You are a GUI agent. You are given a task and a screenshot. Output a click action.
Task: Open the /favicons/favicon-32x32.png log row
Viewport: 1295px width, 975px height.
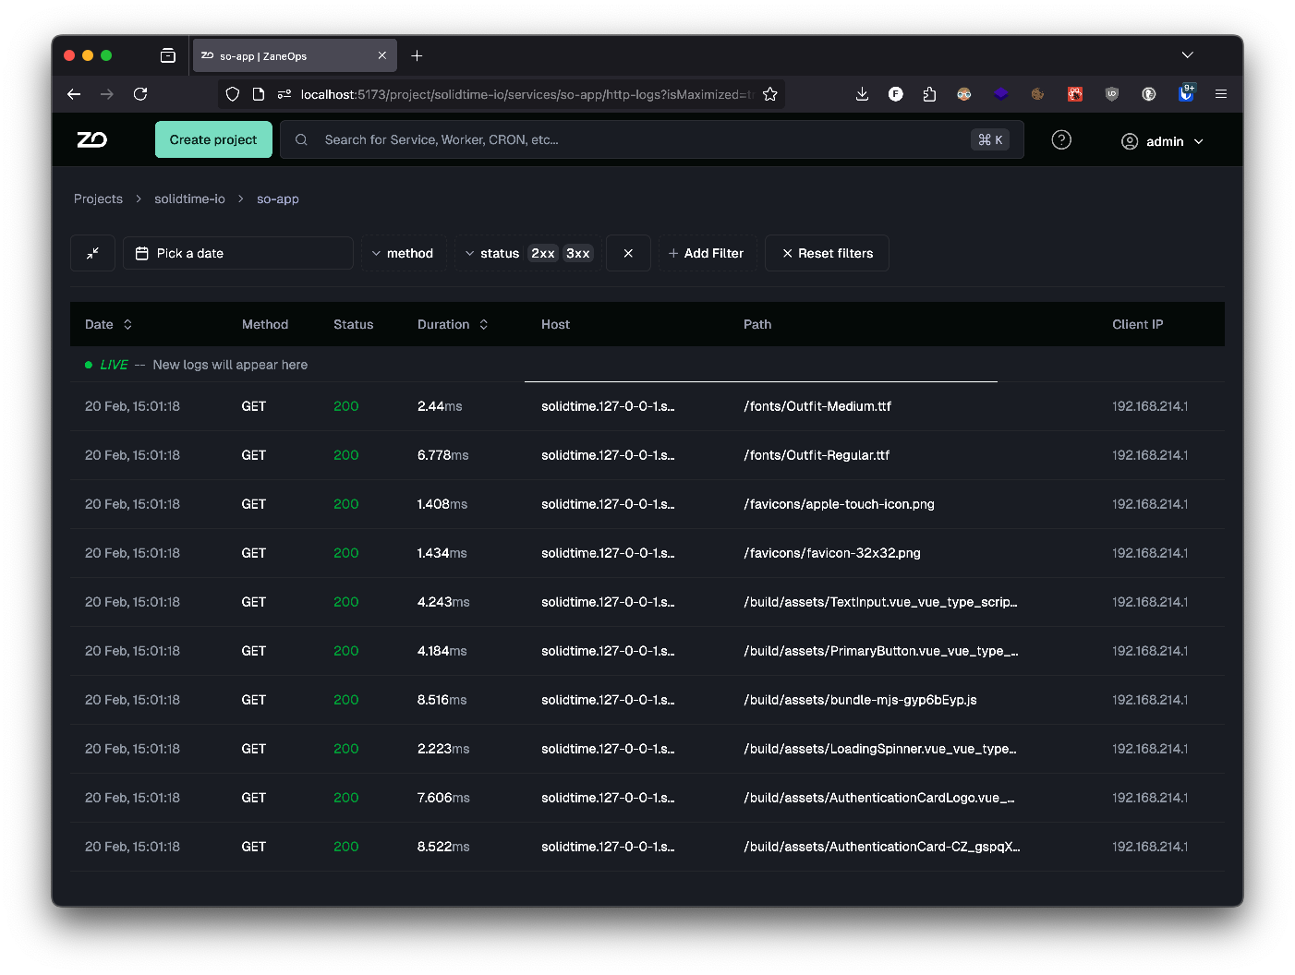pyautogui.click(x=647, y=553)
